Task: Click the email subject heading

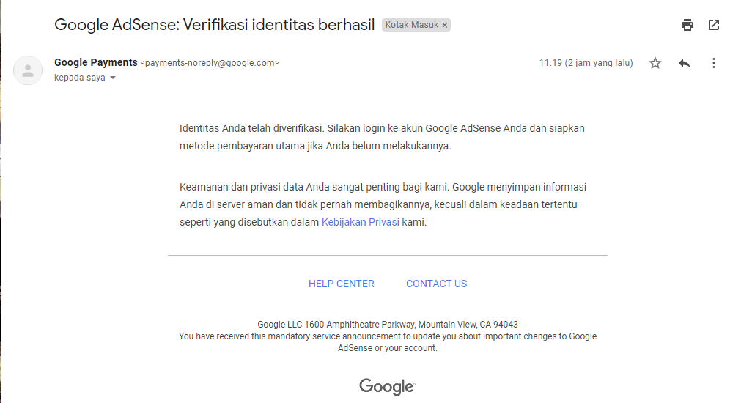Action: click(214, 25)
